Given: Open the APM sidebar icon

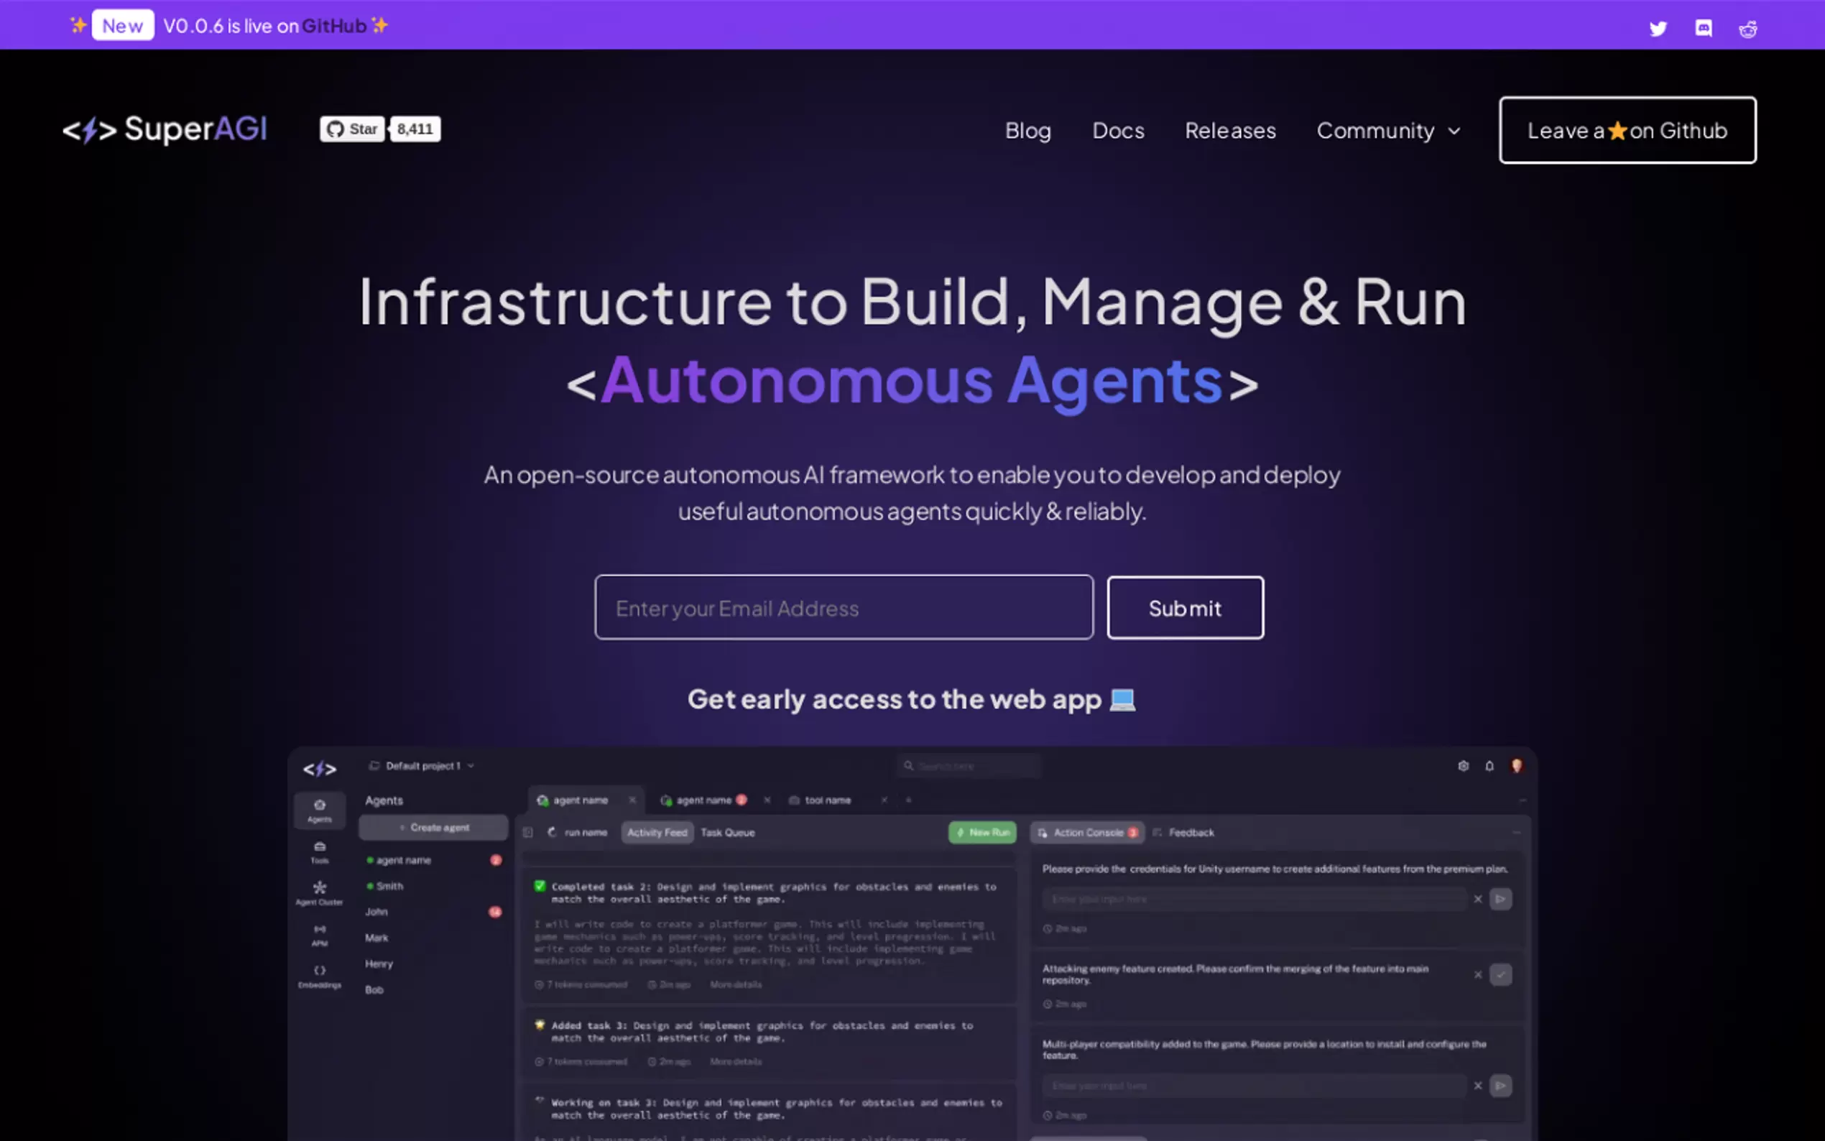Looking at the screenshot, I should click(x=320, y=935).
